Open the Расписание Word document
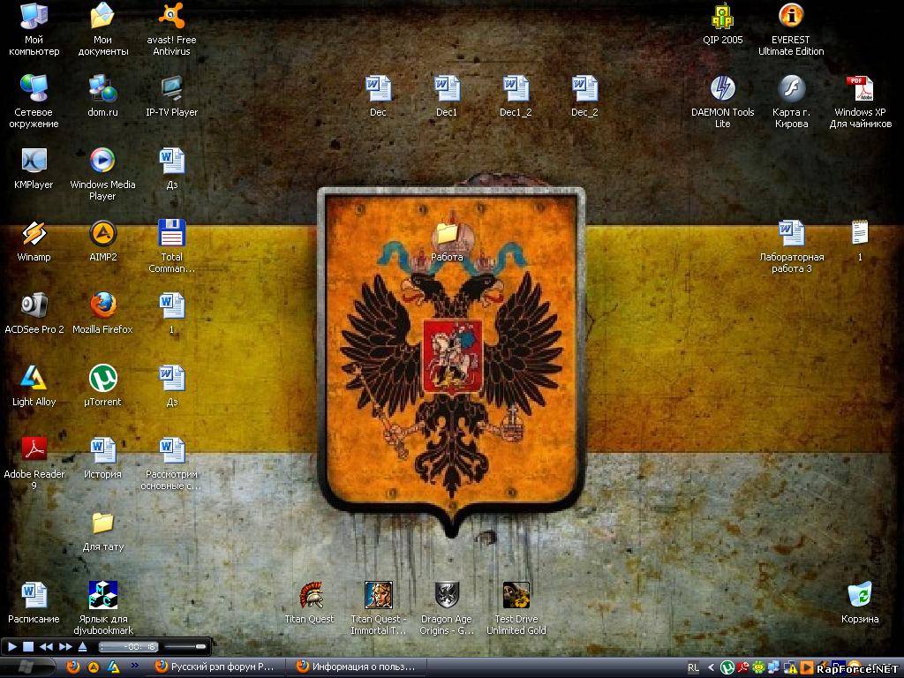This screenshot has height=678, width=904. (x=34, y=604)
